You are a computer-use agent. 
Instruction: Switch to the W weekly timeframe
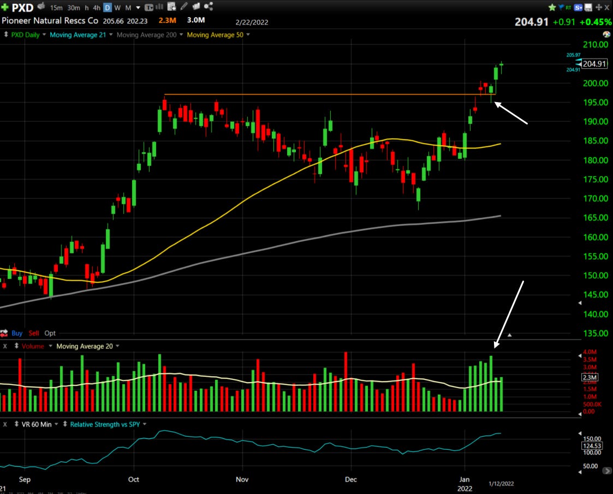(117, 8)
